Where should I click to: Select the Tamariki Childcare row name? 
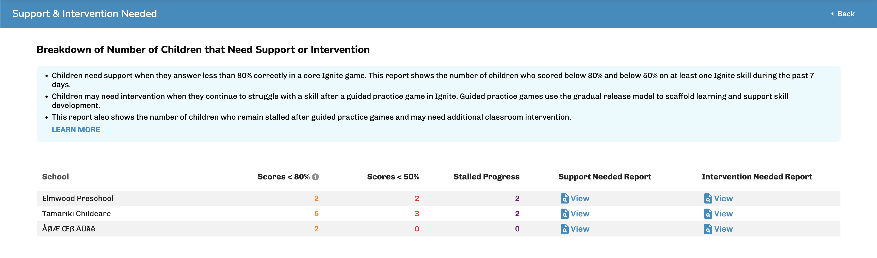76,214
